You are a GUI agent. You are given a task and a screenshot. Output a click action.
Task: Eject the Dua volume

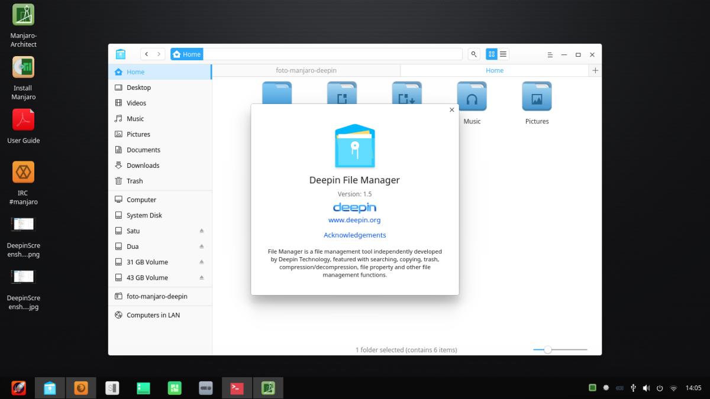pyautogui.click(x=201, y=246)
